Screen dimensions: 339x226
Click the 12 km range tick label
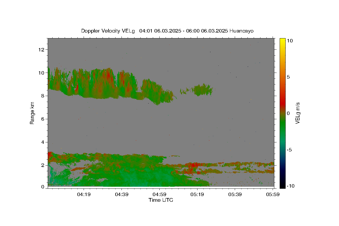[x=42, y=50]
